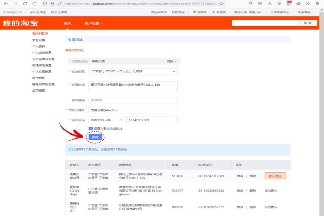This screenshot has width=324, height=216.
Task: Click the 邮政编码 field showing 510450
Action: [133, 100]
